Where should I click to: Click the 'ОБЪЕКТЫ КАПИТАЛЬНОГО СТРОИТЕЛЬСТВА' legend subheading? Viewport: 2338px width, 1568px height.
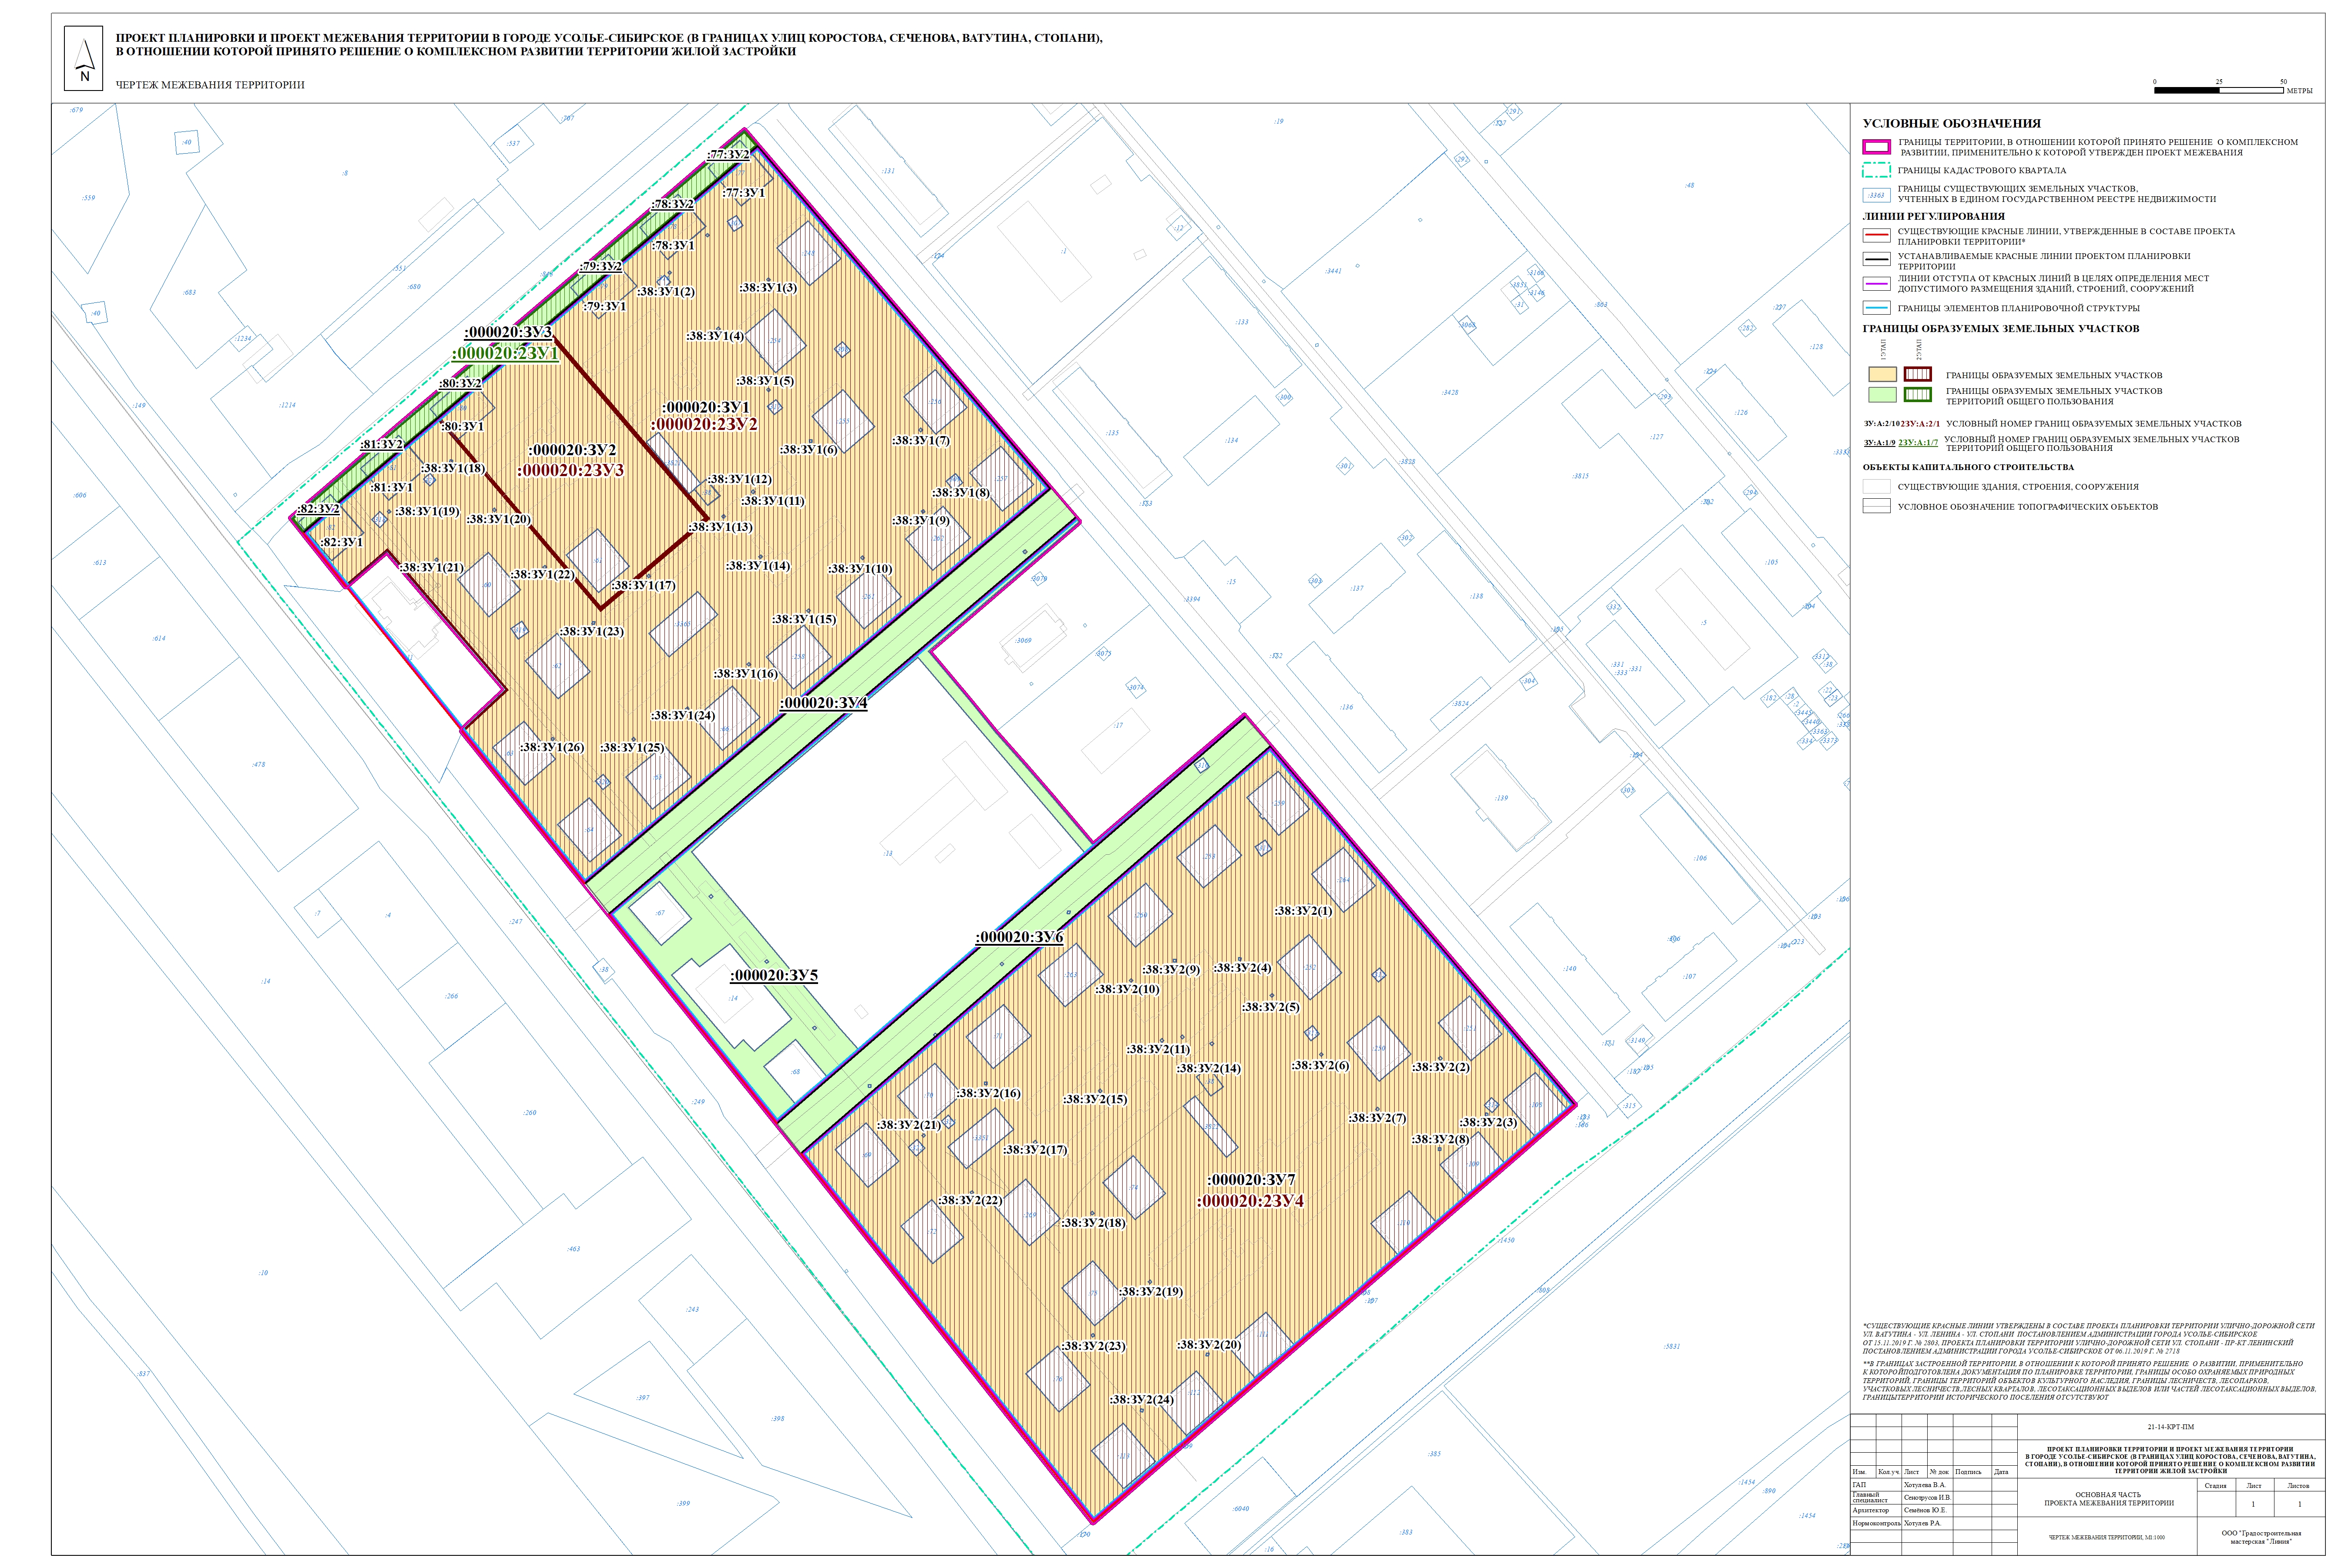click(x=1968, y=467)
